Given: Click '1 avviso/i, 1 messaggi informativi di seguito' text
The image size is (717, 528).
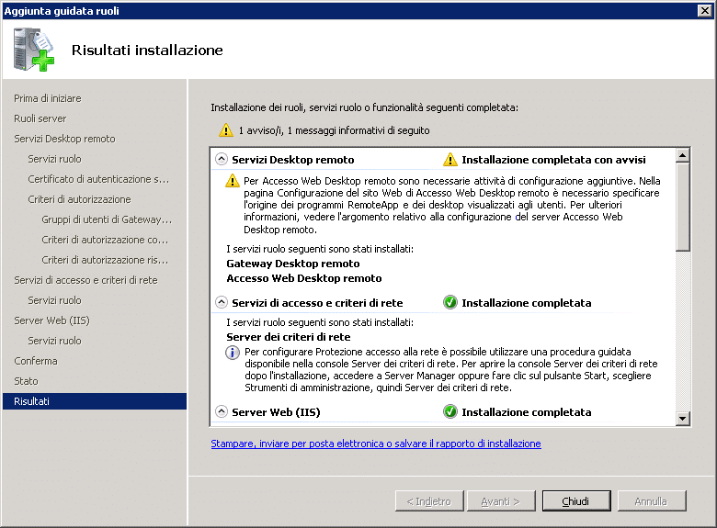Looking at the screenshot, I should pos(334,130).
